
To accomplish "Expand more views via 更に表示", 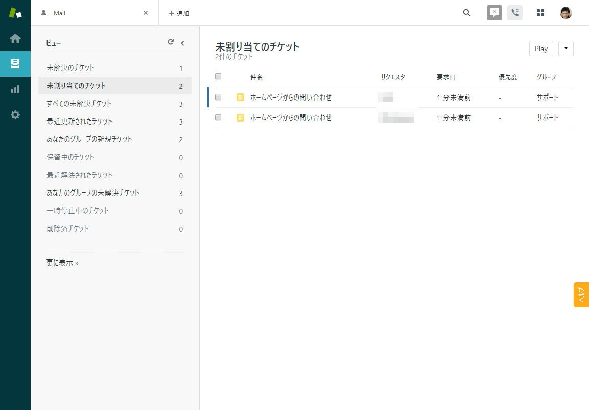I will 62,263.
